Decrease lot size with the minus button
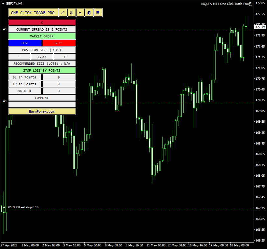 tap(19, 57)
